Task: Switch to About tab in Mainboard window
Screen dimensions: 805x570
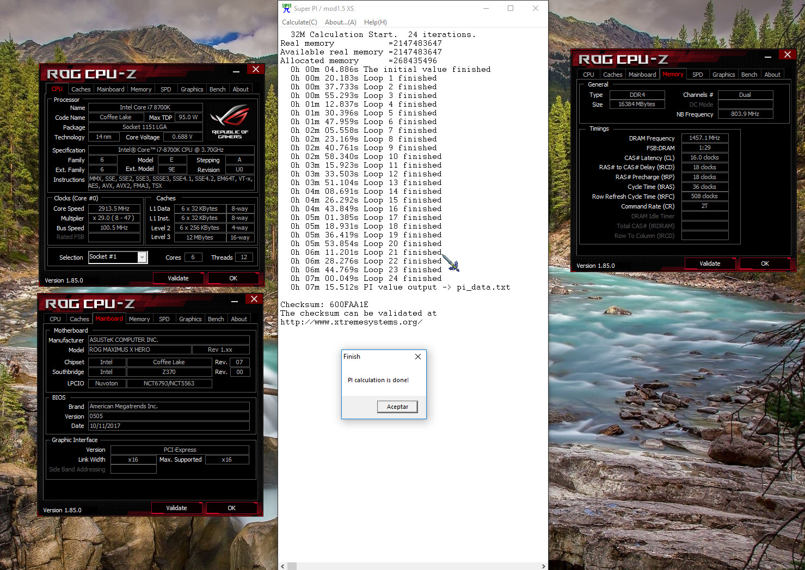Action: [239, 319]
